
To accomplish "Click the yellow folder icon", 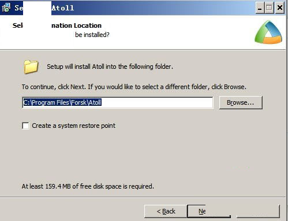I will pyautogui.click(x=31, y=67).
